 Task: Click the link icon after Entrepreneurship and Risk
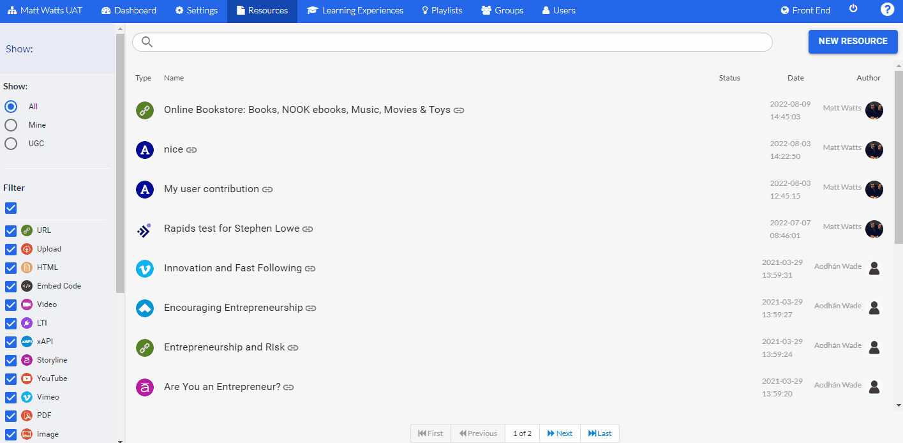coord(293,348)
